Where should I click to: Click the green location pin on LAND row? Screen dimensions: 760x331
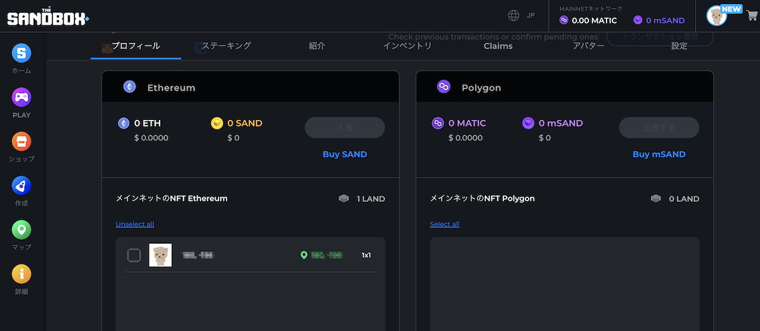304,255
